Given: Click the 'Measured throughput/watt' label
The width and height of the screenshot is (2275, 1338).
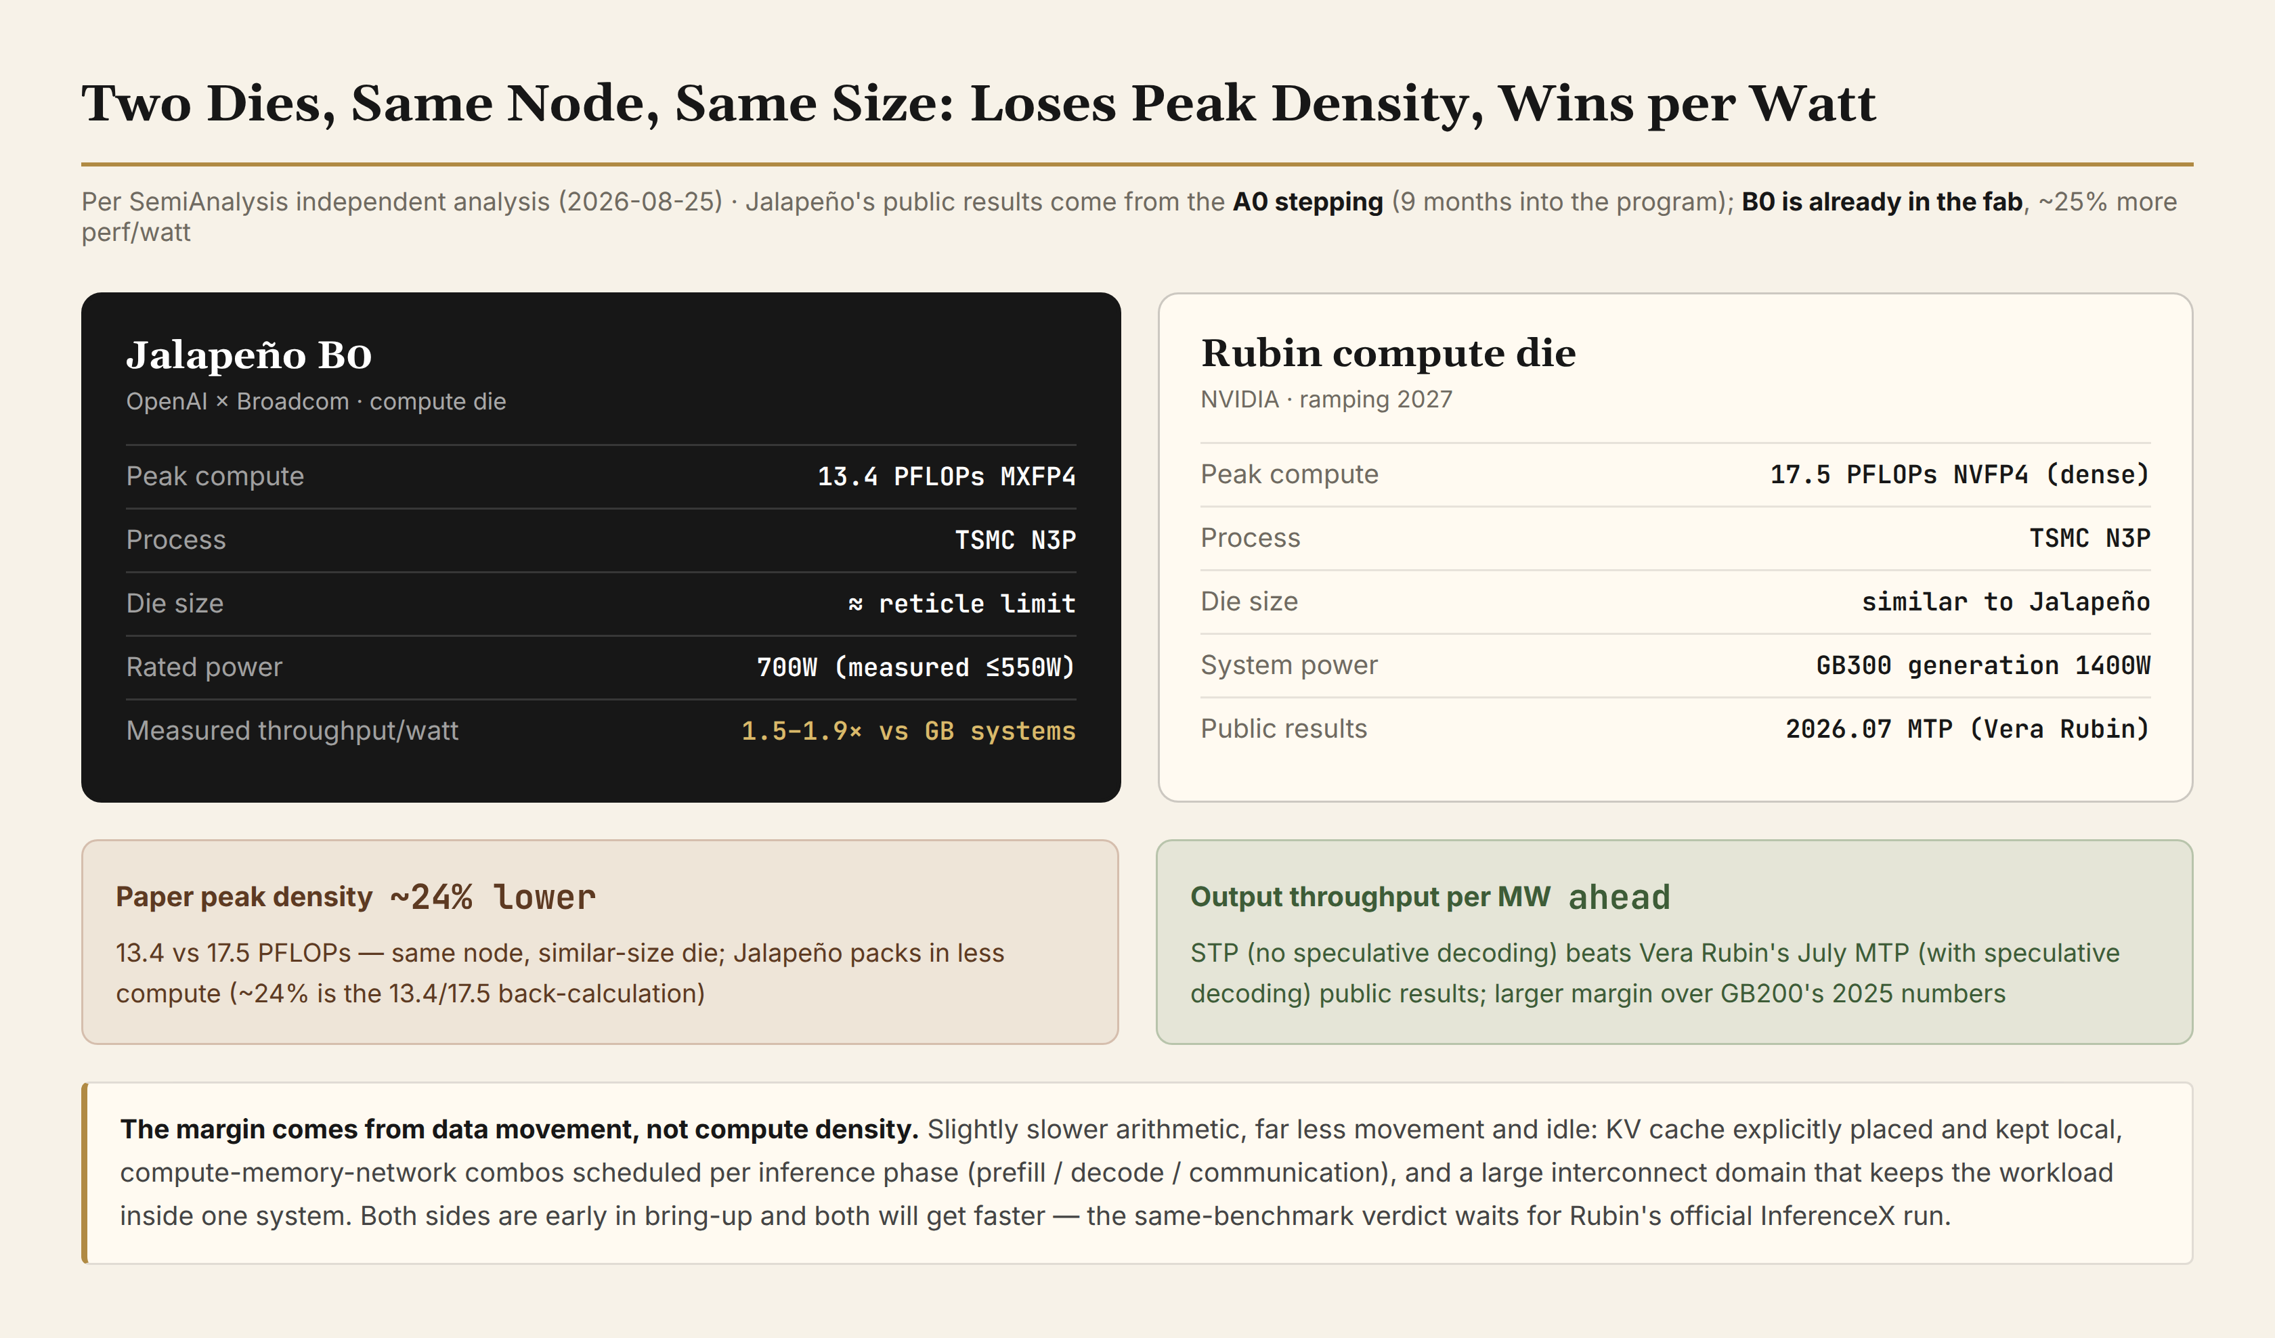Looking at the screenshot, I should pos(292,731).
